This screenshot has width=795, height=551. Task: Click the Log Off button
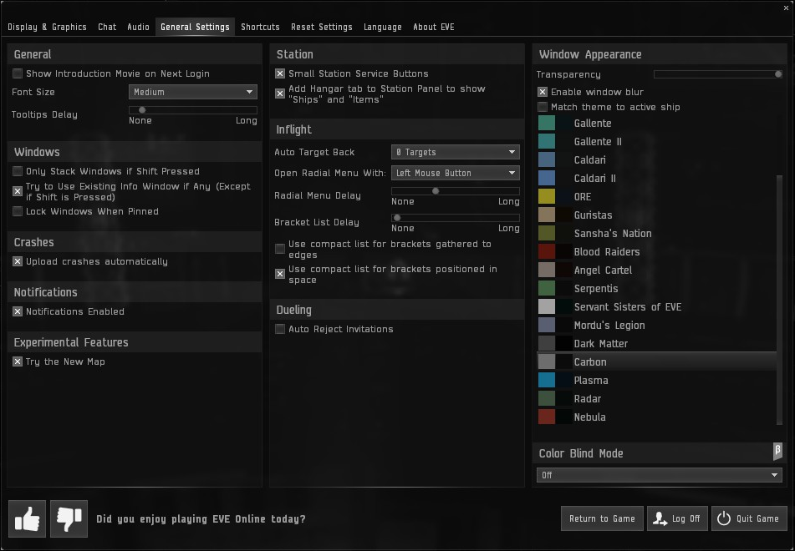(677, 518)
